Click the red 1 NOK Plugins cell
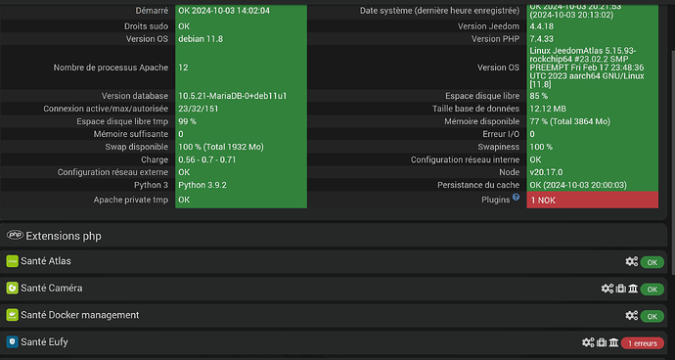Screen dimensions: 675x360 pos(593,200)
